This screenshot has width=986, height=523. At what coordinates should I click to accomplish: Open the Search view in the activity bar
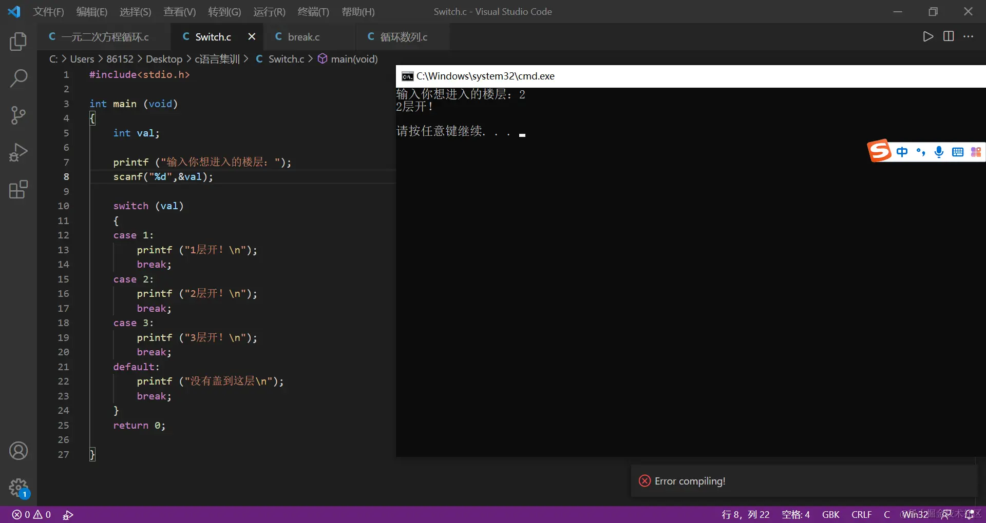[x=18, y=78]
